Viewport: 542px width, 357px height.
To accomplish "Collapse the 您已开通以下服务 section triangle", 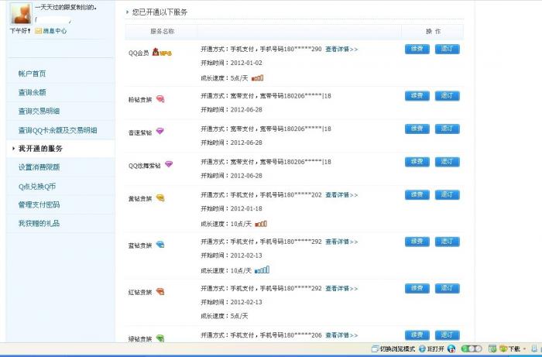I will click(127, 12).
